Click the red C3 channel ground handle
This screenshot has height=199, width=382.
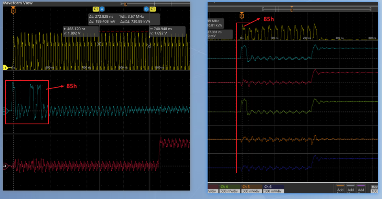tap(6, 165)
